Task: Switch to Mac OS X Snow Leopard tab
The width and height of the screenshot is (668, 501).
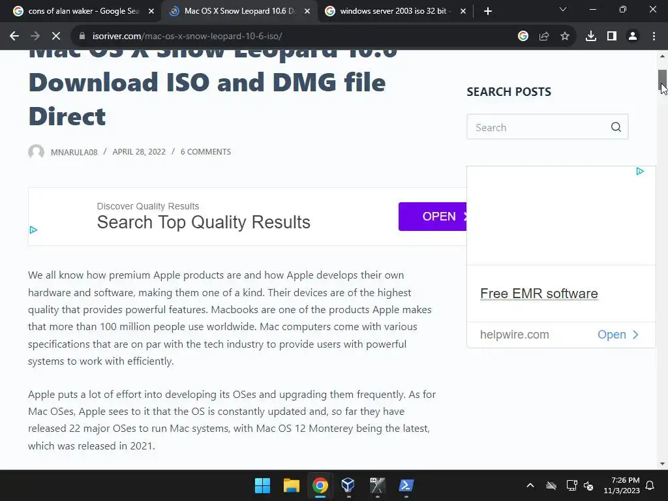Action: 239,11
